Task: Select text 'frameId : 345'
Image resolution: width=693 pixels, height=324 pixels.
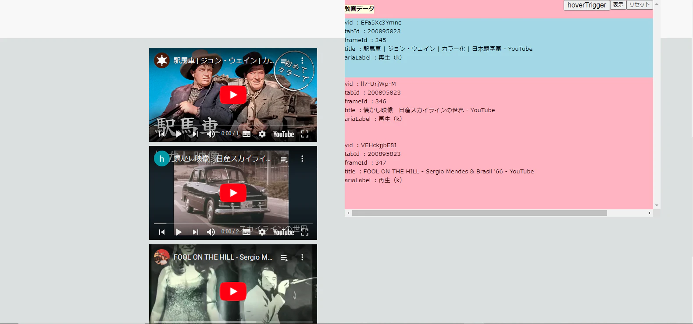Action: 365,40
